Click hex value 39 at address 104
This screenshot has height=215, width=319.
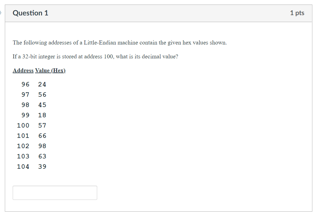42,166
